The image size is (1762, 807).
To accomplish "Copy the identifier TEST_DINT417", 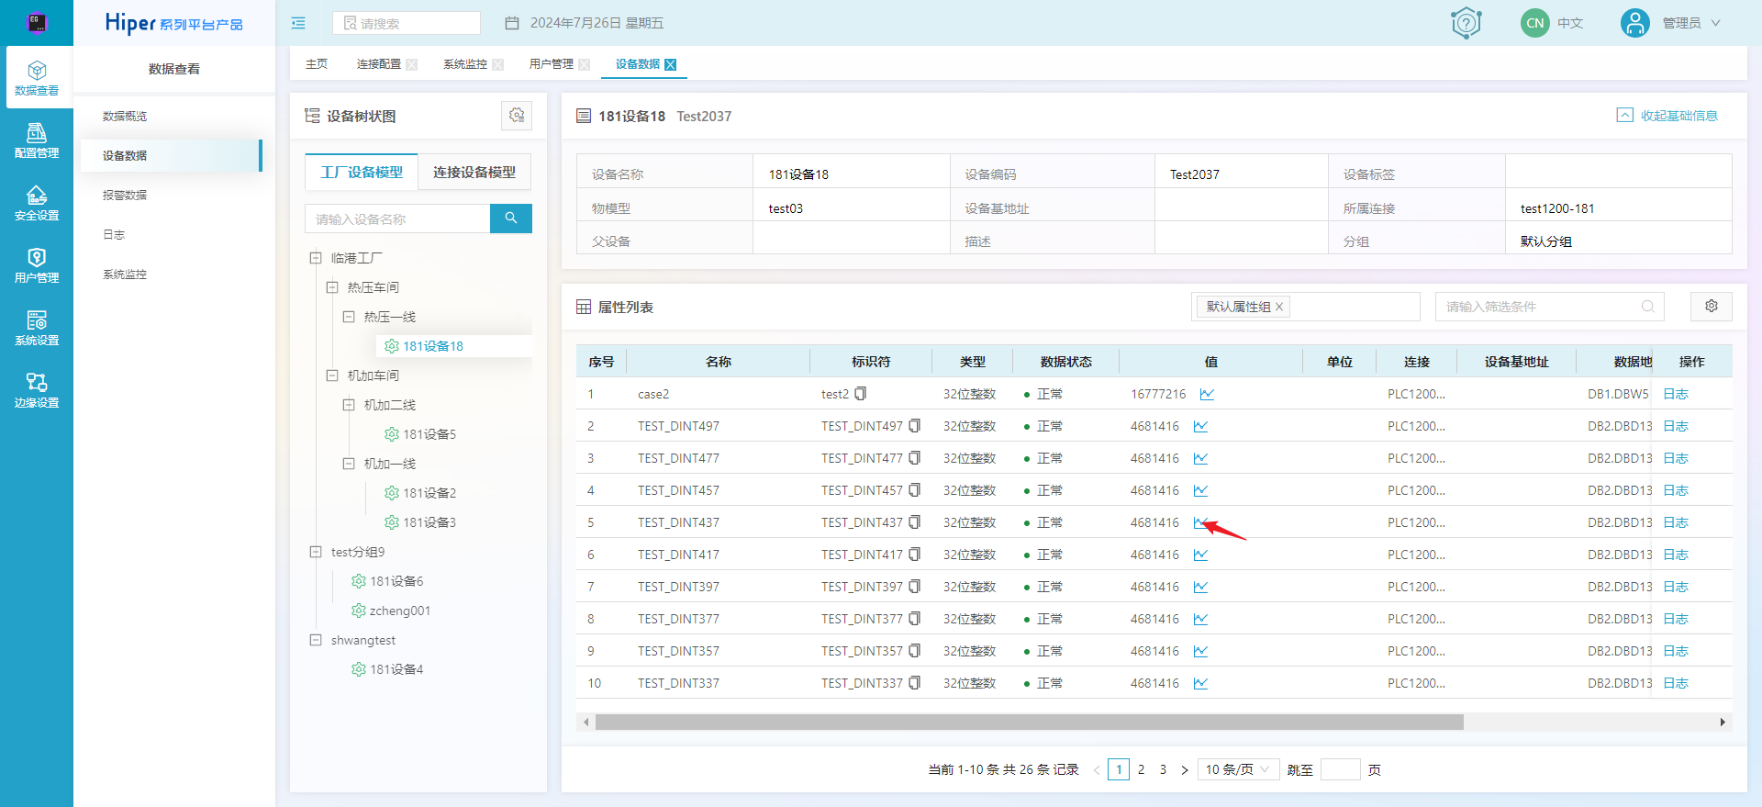I will tap(915, 555).
